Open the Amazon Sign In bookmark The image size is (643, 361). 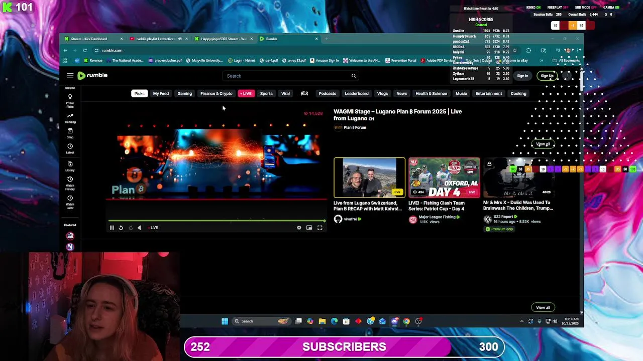point(324,61)
